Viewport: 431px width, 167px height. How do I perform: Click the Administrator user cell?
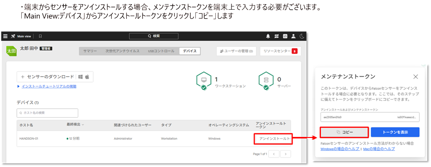click(x=123, y=138)
